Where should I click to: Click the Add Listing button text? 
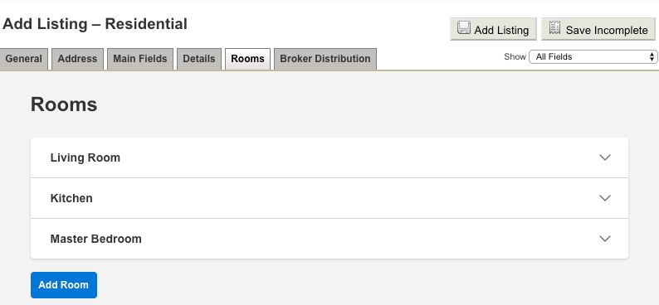tap(501, 30)
